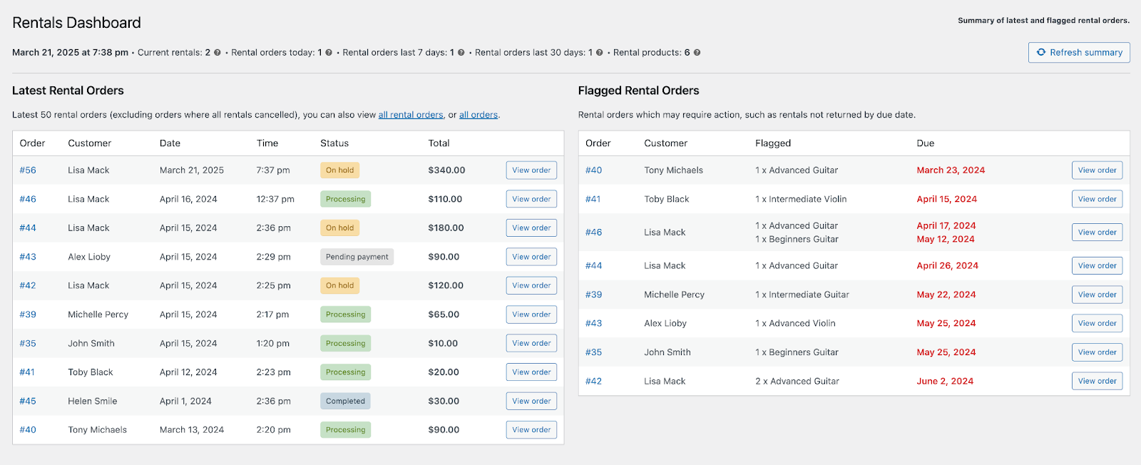This screenshot has height=465, width=1141.
Task: Click the Pending payment status badge
Action: (x=357, y=257)
